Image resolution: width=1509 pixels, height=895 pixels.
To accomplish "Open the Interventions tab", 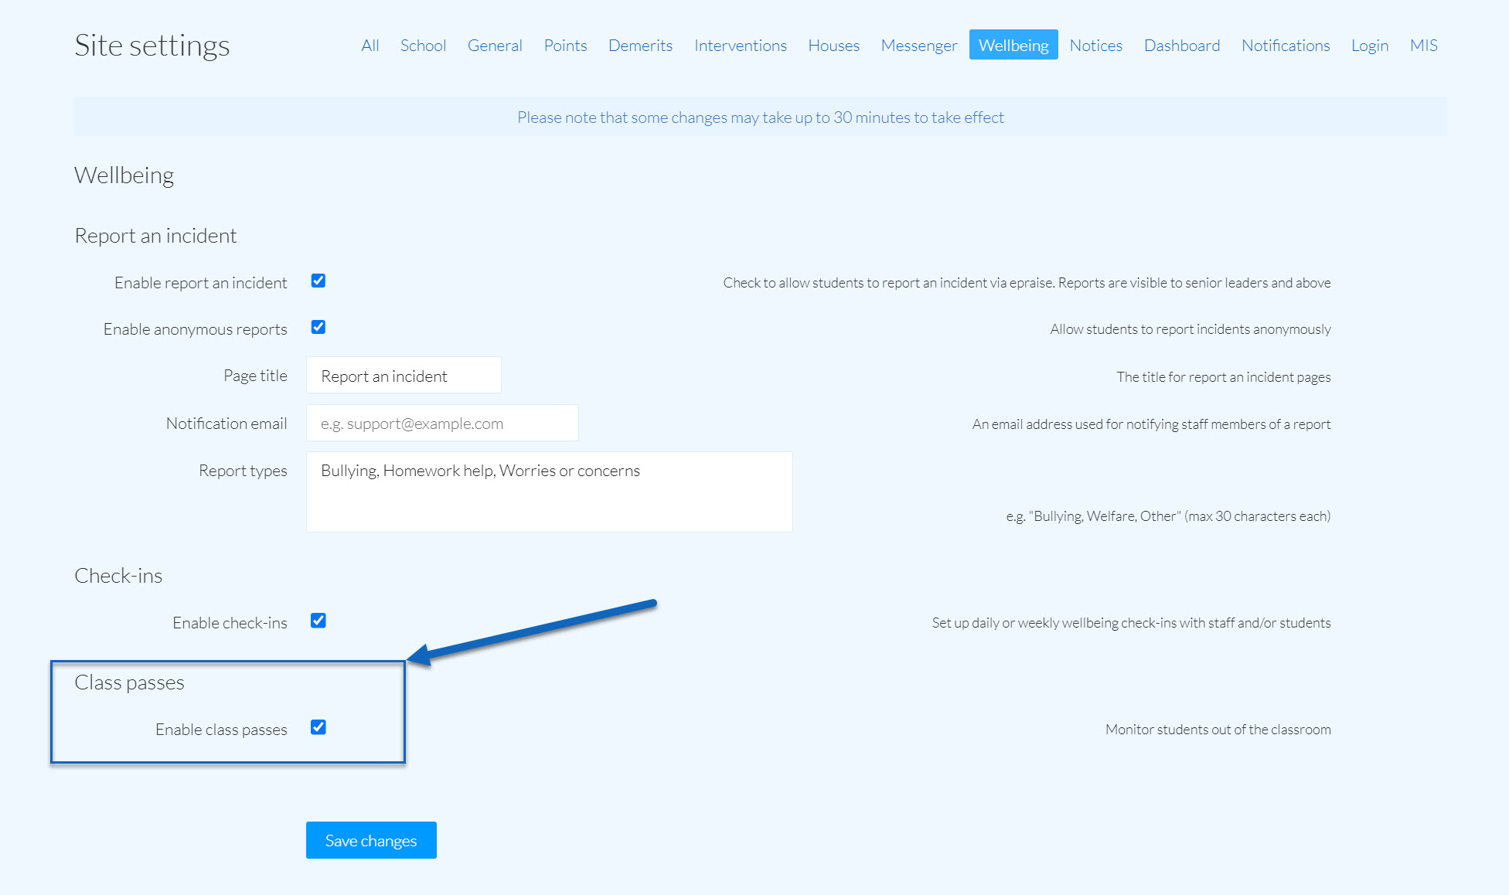I will pyautogui.click(x=740, y=46).
